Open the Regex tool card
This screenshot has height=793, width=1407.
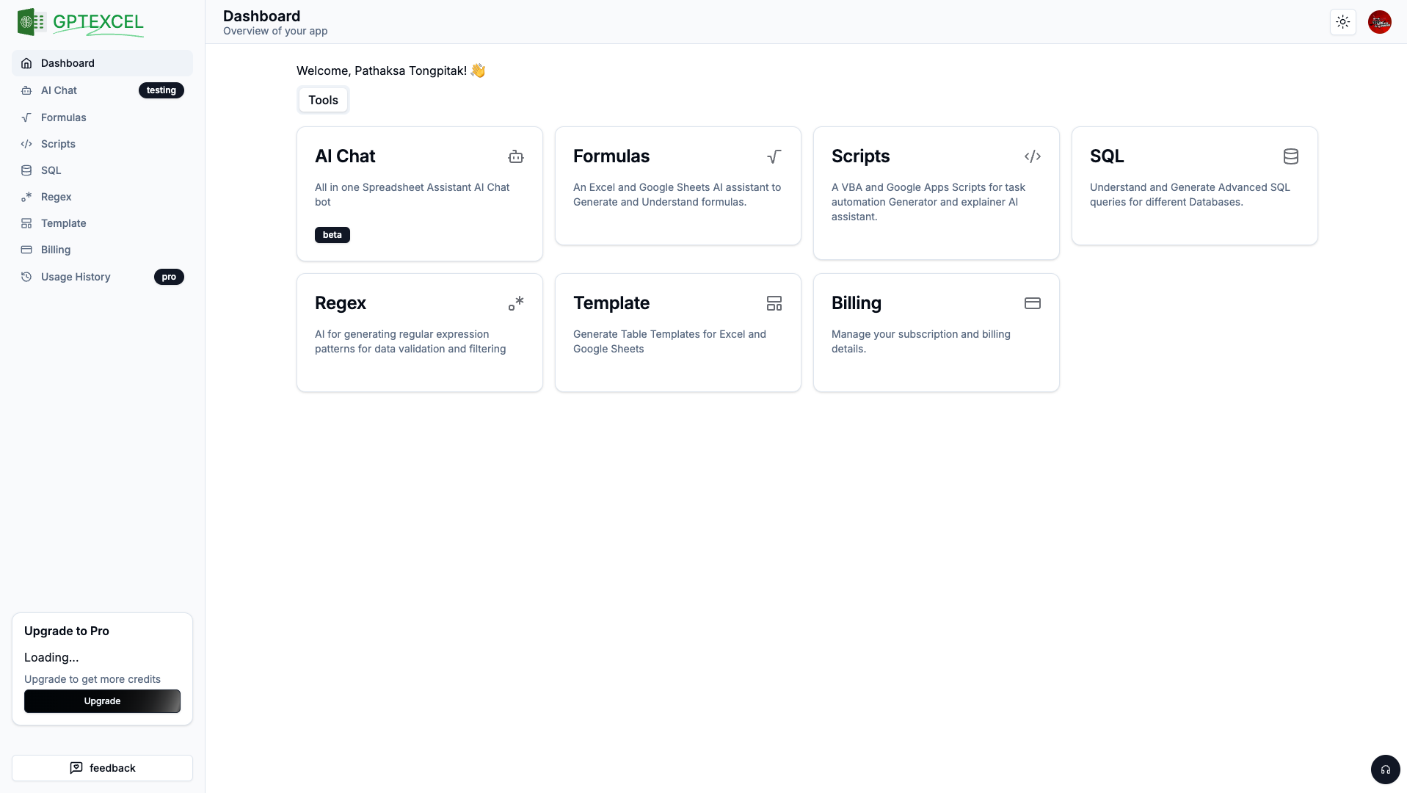419,333
